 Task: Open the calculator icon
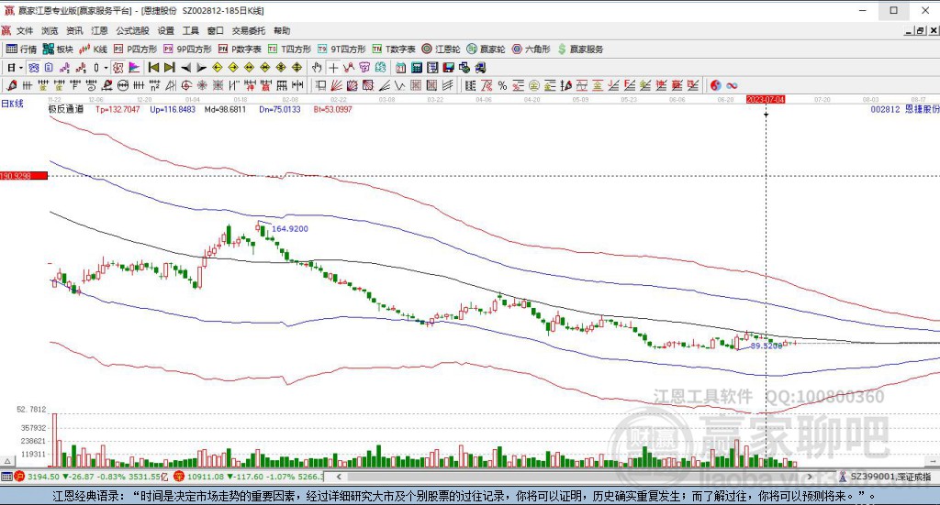click(x=416, y=68)
